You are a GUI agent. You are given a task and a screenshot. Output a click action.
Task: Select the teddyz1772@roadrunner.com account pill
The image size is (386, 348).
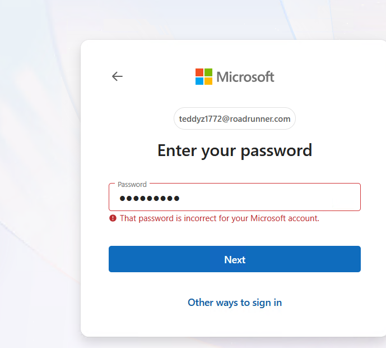[235, 118]
